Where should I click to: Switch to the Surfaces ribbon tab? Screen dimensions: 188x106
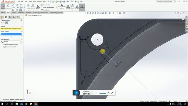pyautogui.click(x=14, y=13)
